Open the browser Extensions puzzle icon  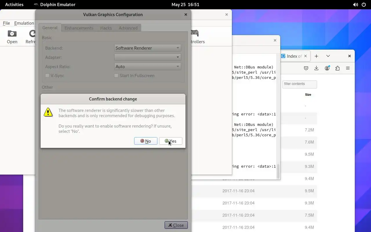[x=337, y=68]
